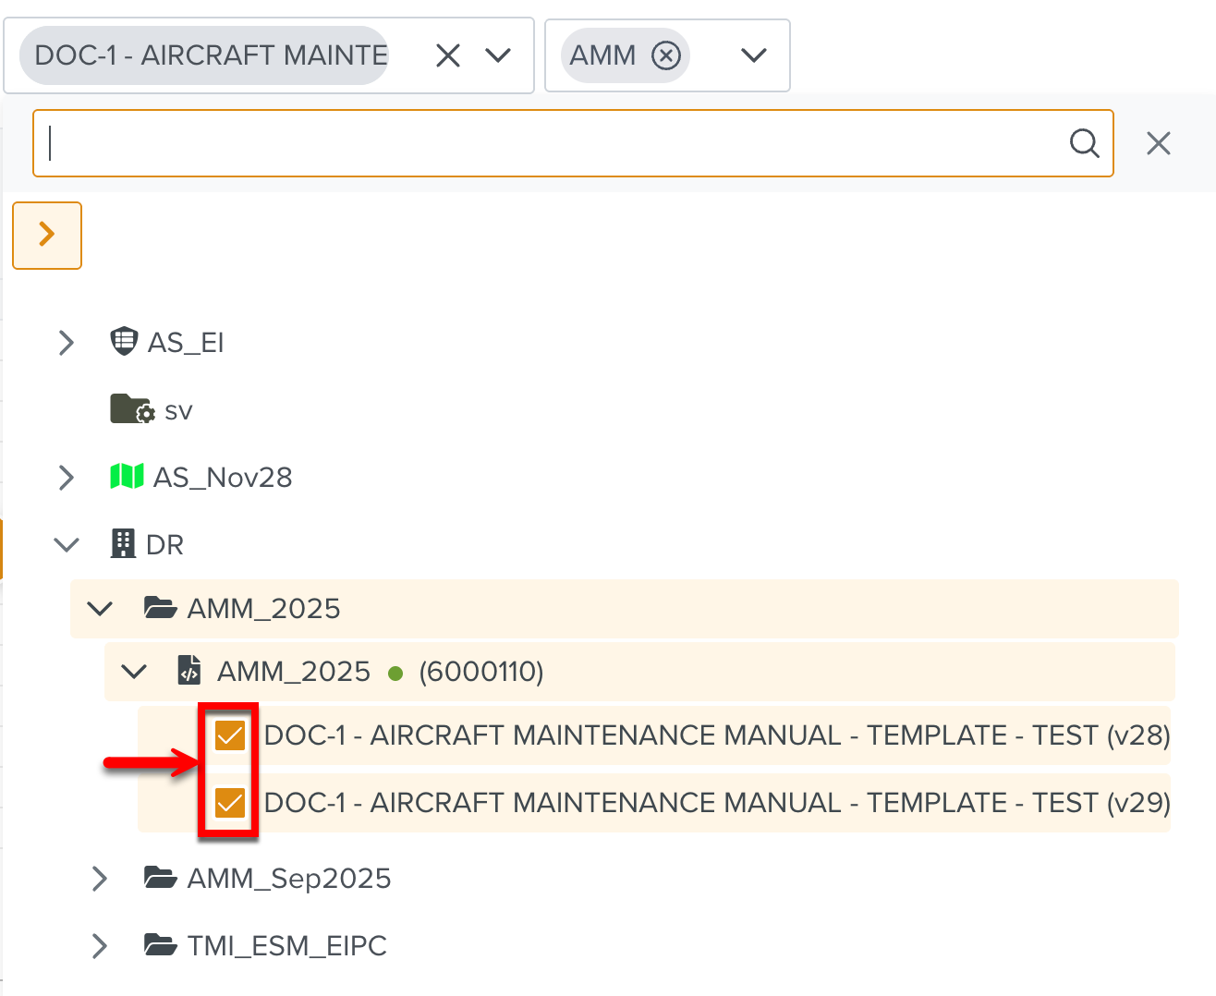The width and height of the screenshot is (1216, 996).
Task: Clear the DOC-1 selection with the X
Action: [x=448, y=55]
